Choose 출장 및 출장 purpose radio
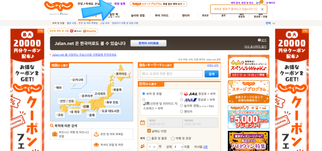The height and width of the screenshot is (151, 322). pyautogui.click(x=149, y=139)
